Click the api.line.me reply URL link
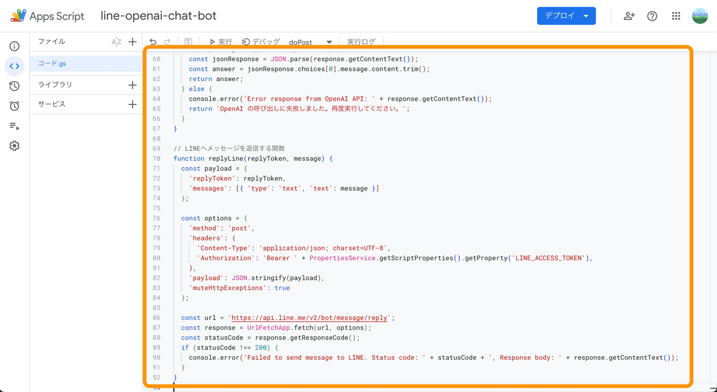717x392 pixels. click(x=310, y=318)
